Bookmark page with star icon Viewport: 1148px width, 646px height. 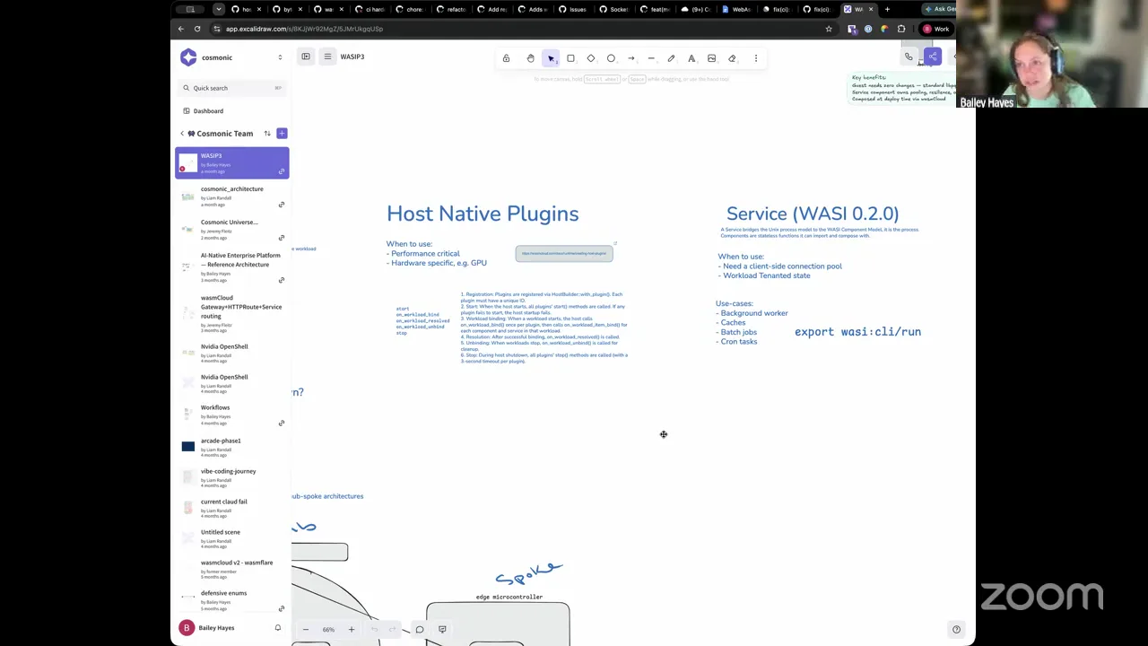tap(829, 29)
